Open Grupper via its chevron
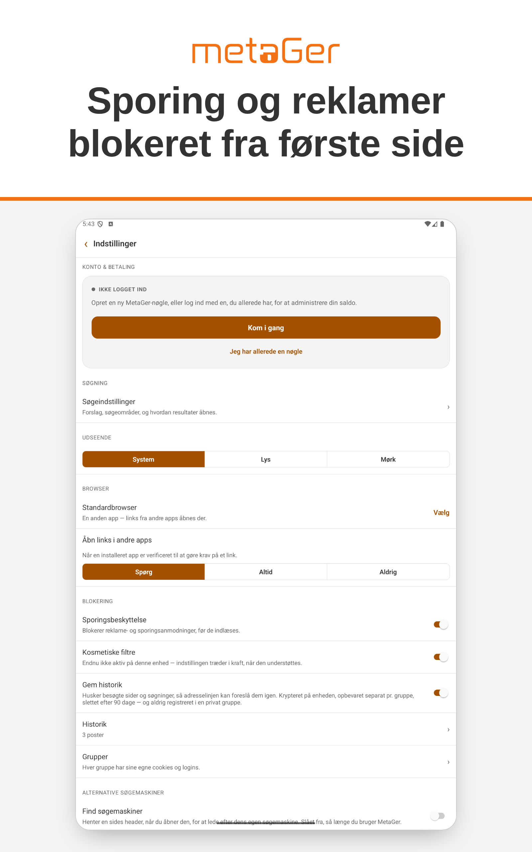532x852 pixels. tap(448, 762)
